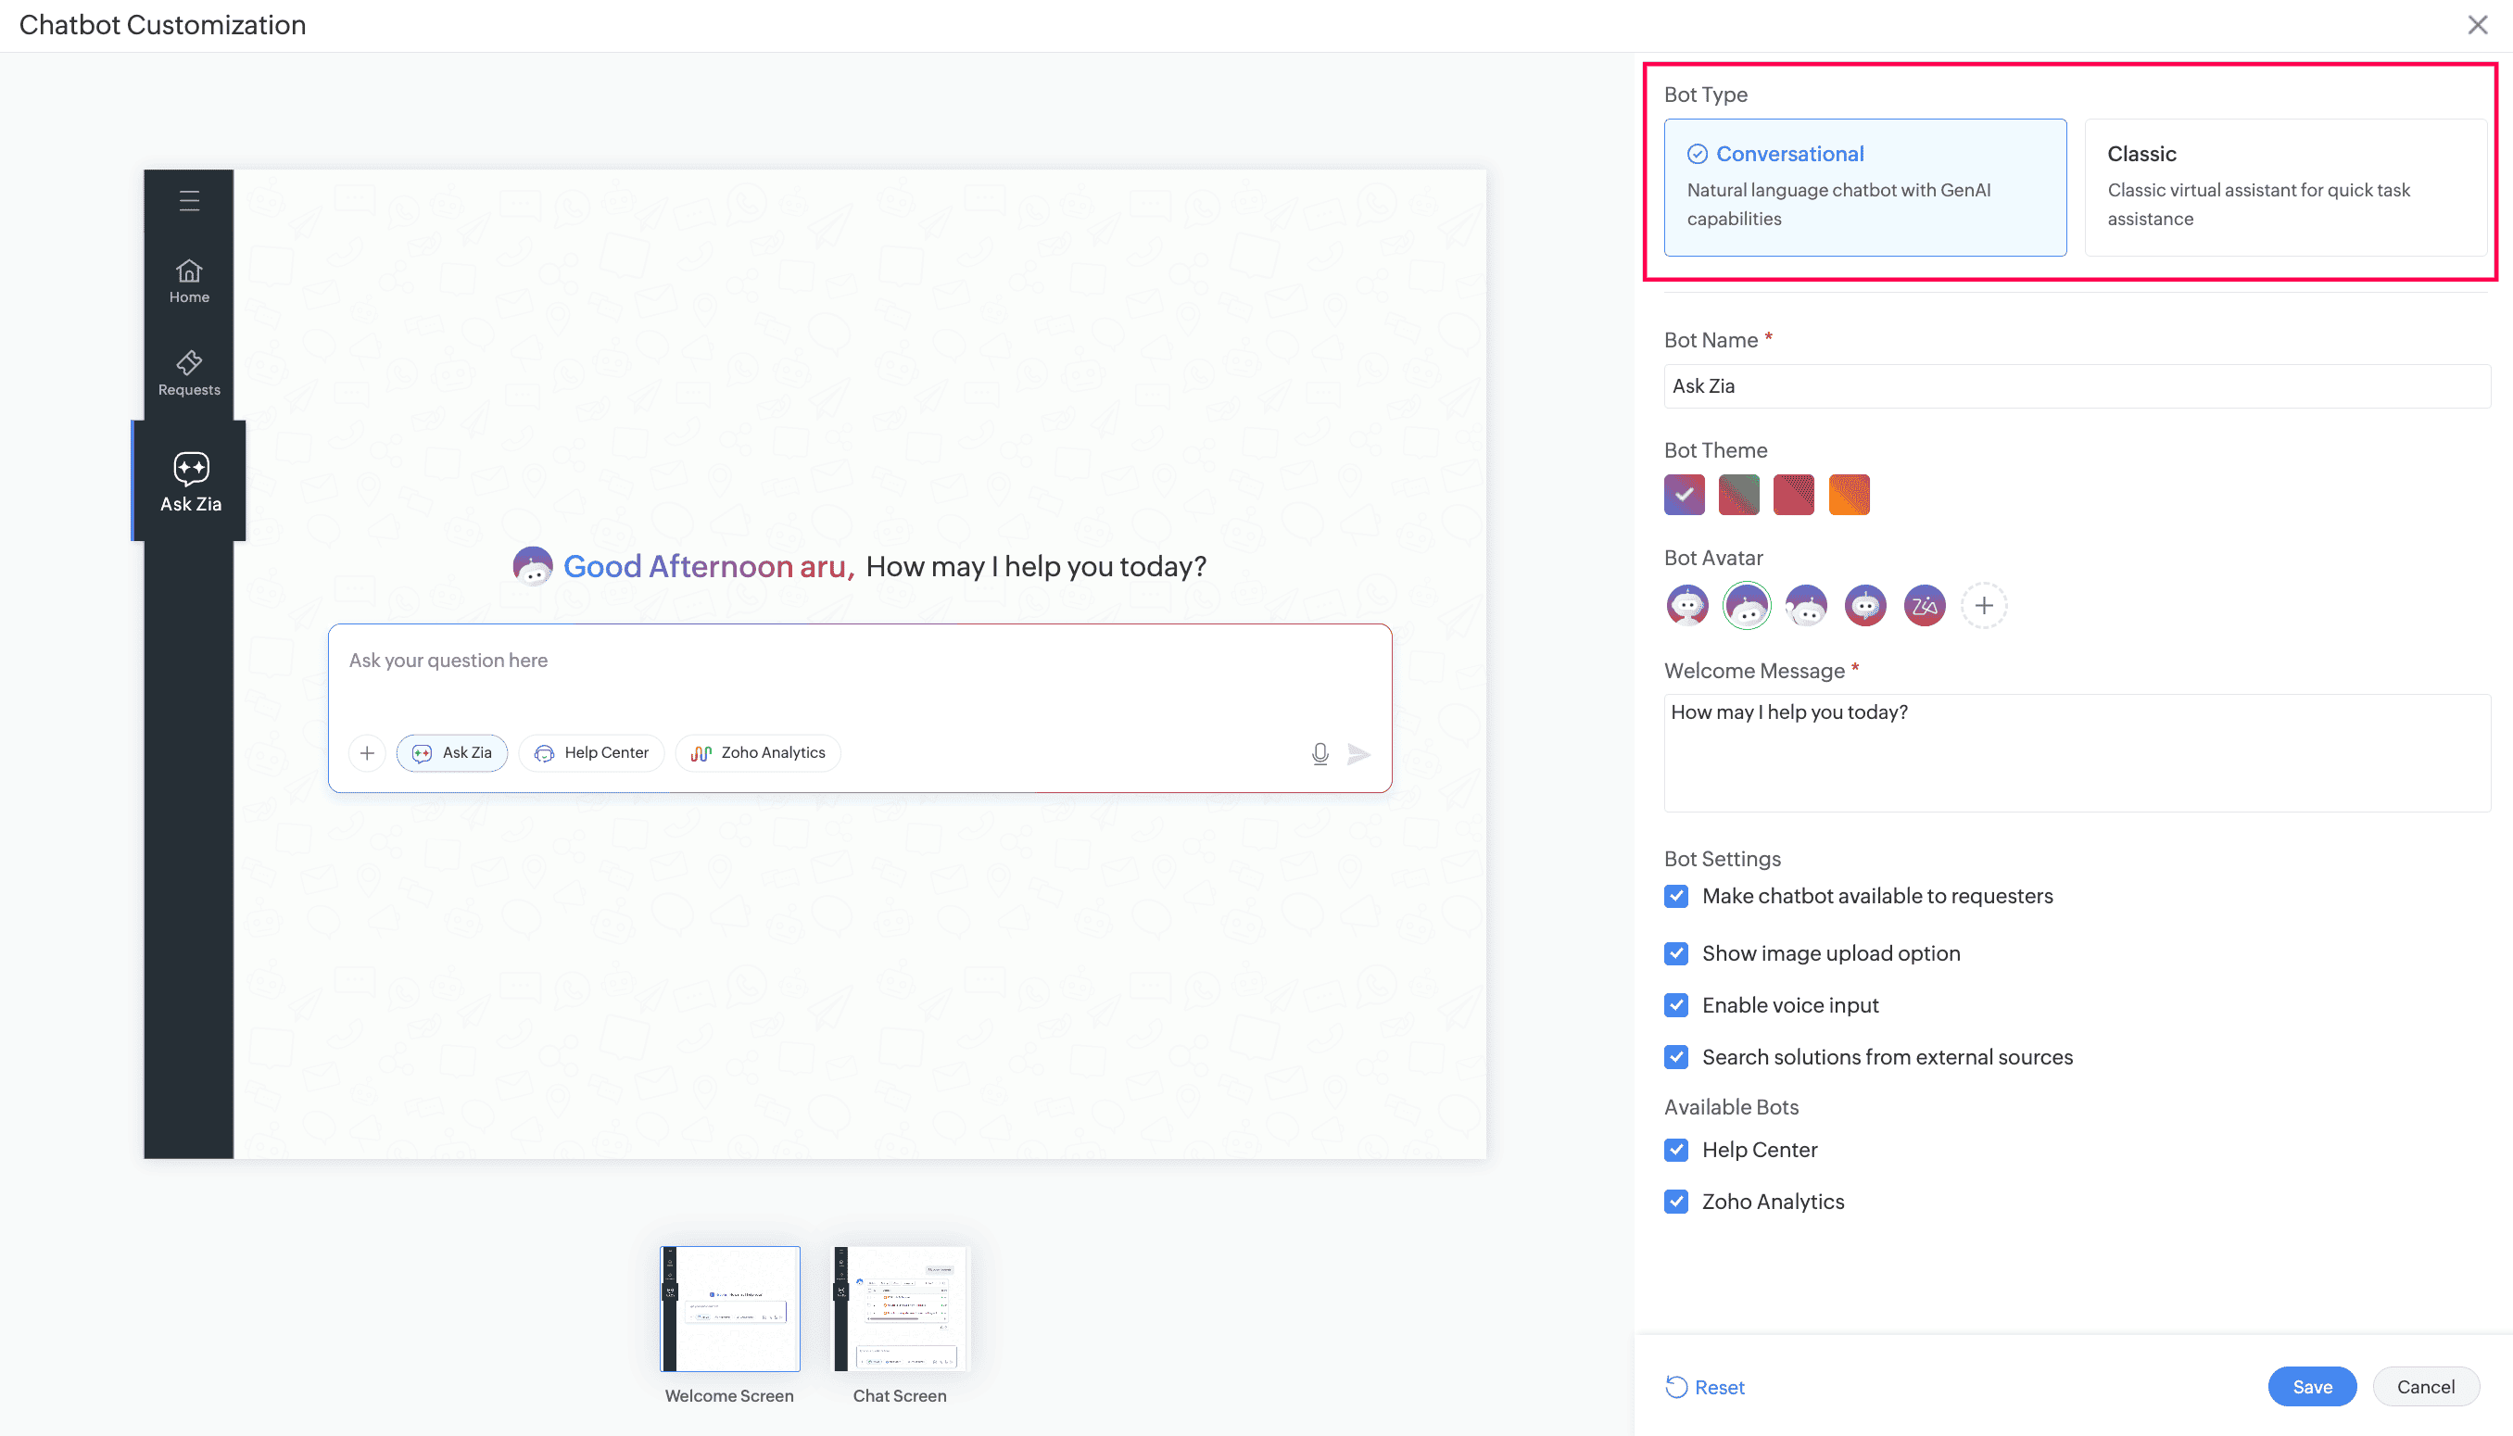
Task: Open the Chat Screen preview thumbnail
Action: point(900,1310)
